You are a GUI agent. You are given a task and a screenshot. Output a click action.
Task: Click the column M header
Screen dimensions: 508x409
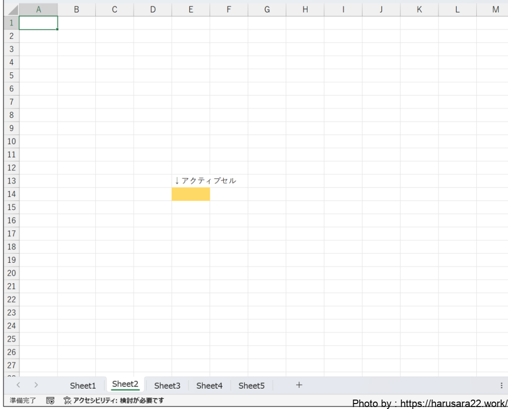click(495, 9)
